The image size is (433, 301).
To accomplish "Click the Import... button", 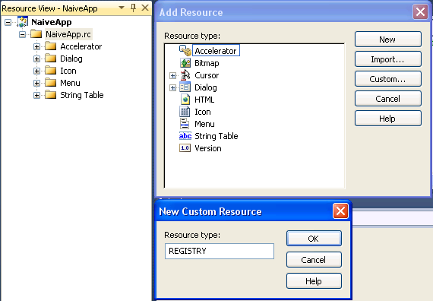I will click(x=388, y=59).
